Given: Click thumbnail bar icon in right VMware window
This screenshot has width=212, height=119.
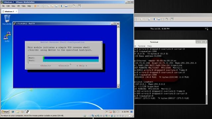Looking at the screenshot, I should [x=159, y=19].
